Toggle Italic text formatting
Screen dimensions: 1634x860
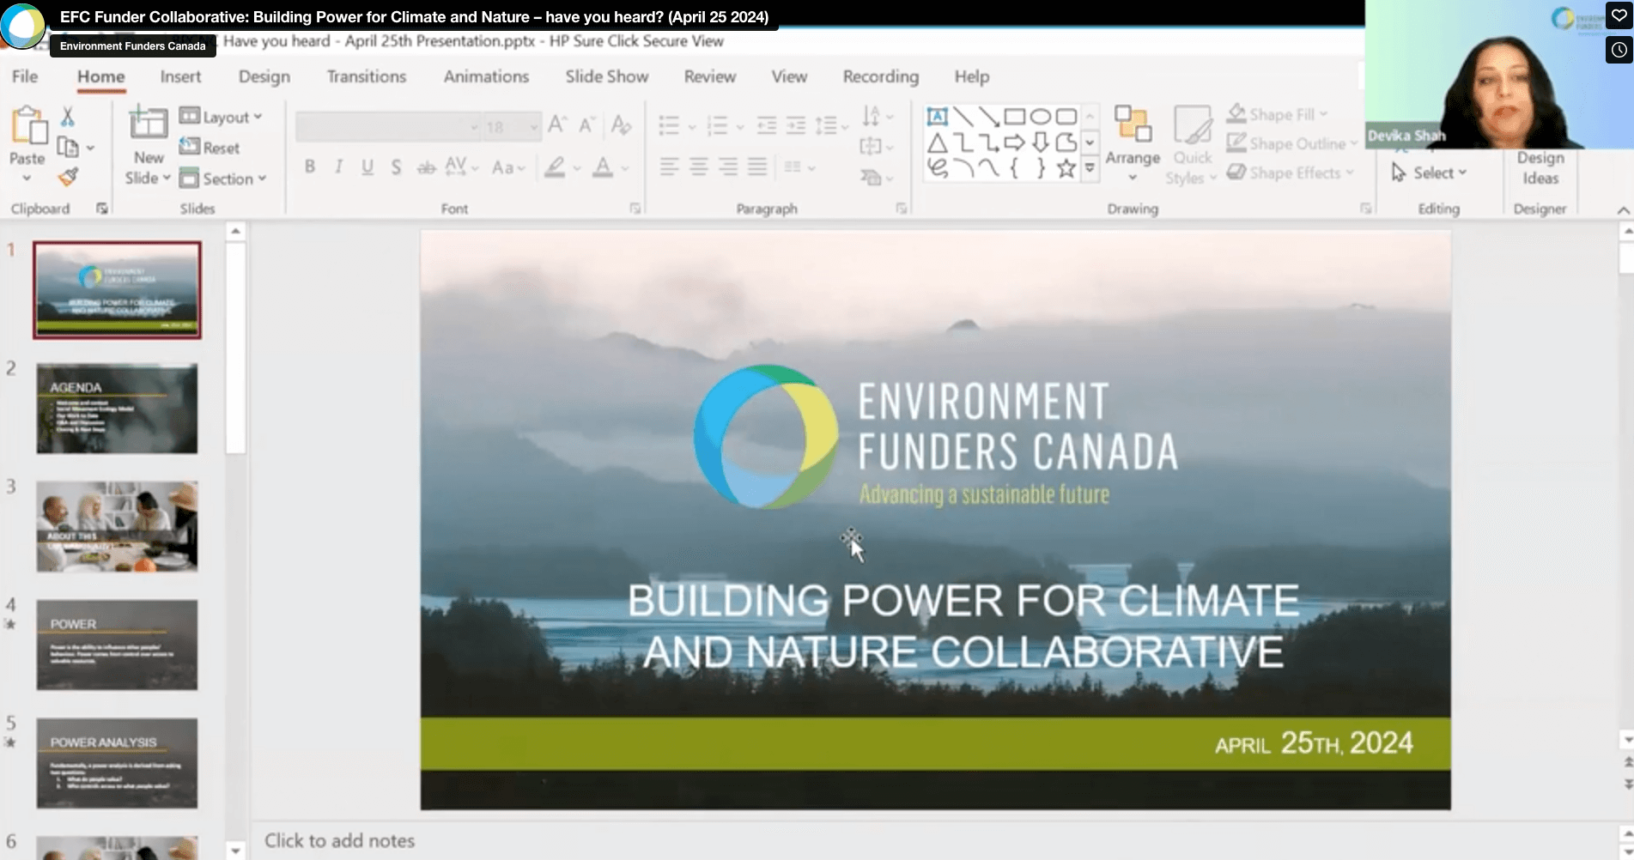pos(338,167)
